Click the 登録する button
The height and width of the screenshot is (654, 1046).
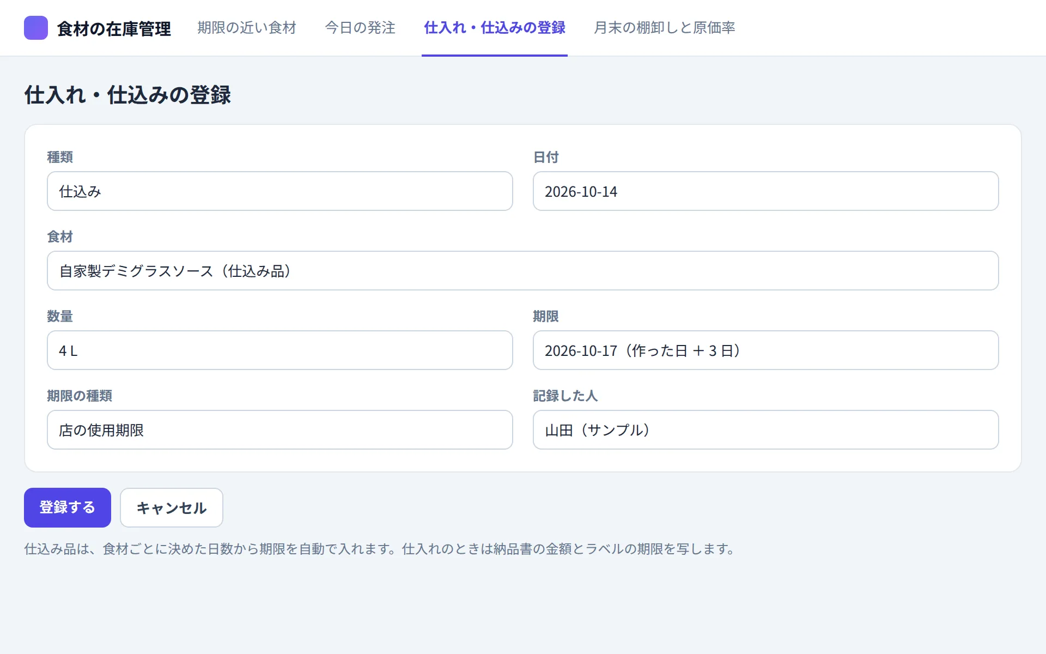pyautogui.click(x=68, y=507)
